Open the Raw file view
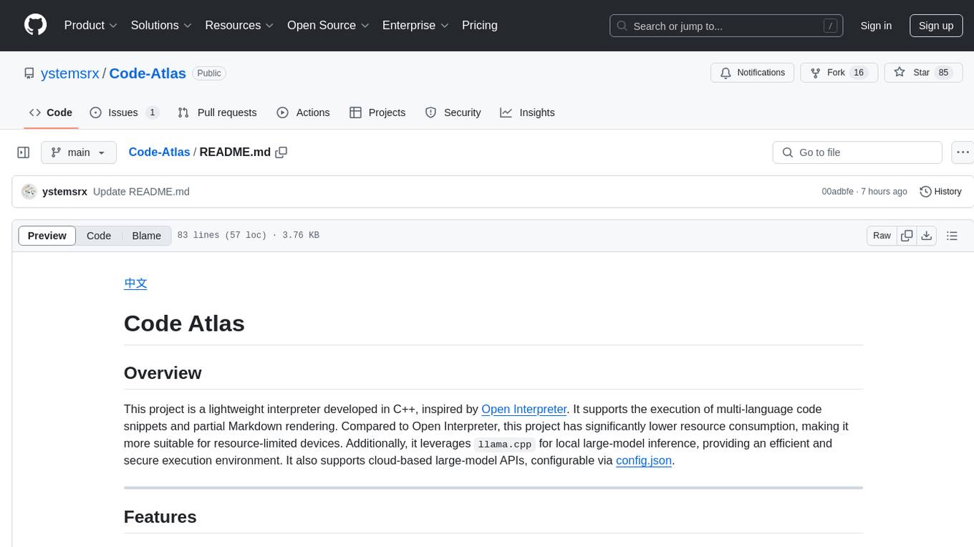The width and height of the screenshot is (974, 547). [x=882, y=236]
